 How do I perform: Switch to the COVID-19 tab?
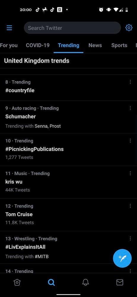[38, 45]
